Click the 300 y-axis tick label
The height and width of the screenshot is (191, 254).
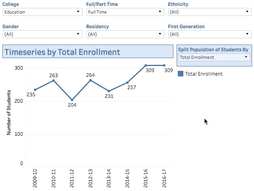(19, 68)
